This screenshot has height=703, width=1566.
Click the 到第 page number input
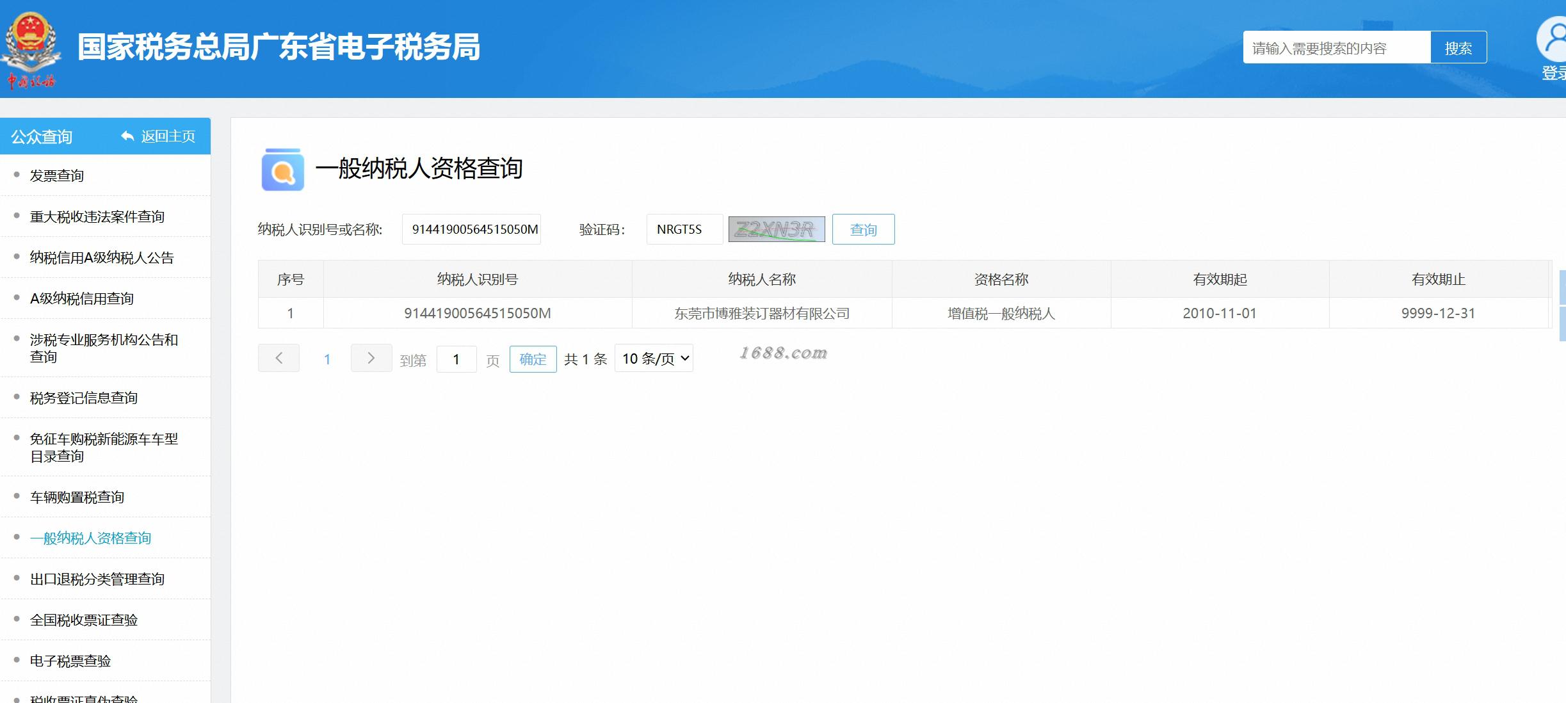click(x=456, y=359)
